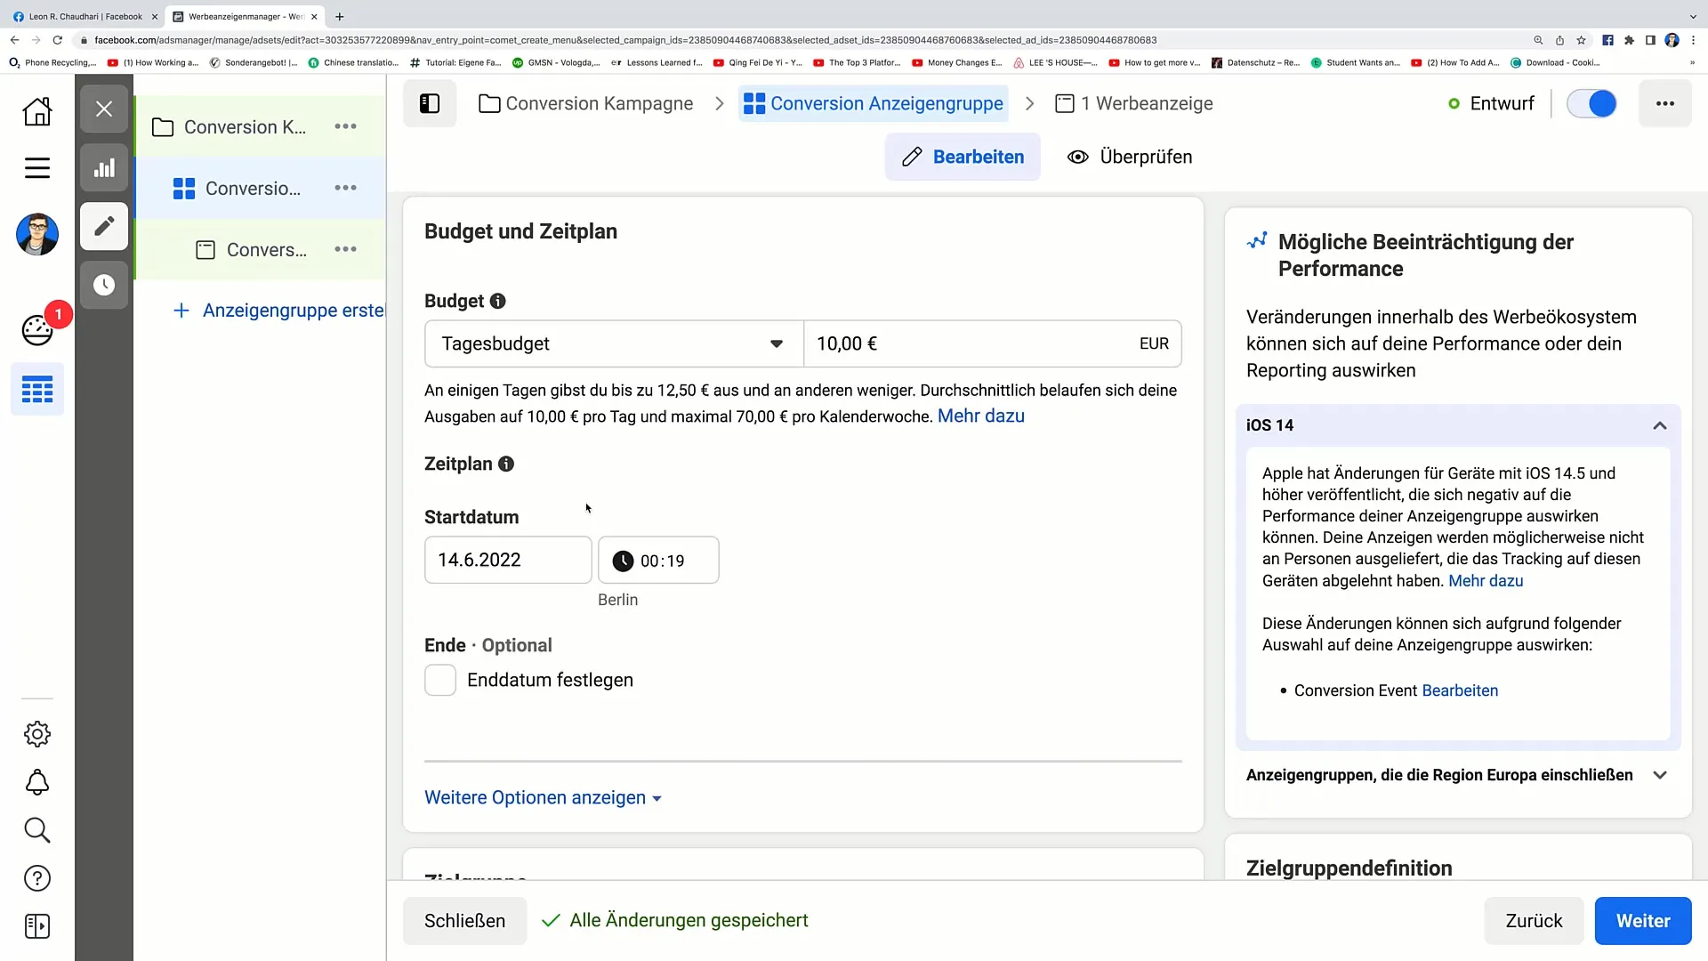Click the browser reload icon
Image resolution: width=1708 pixels, height=961 pixels.
coord(58,40)
